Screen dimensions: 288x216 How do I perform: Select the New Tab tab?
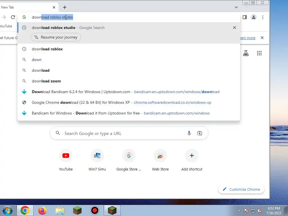[x=28, y=7]
